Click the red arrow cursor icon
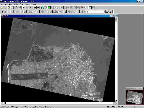 (x=82, y=8)
